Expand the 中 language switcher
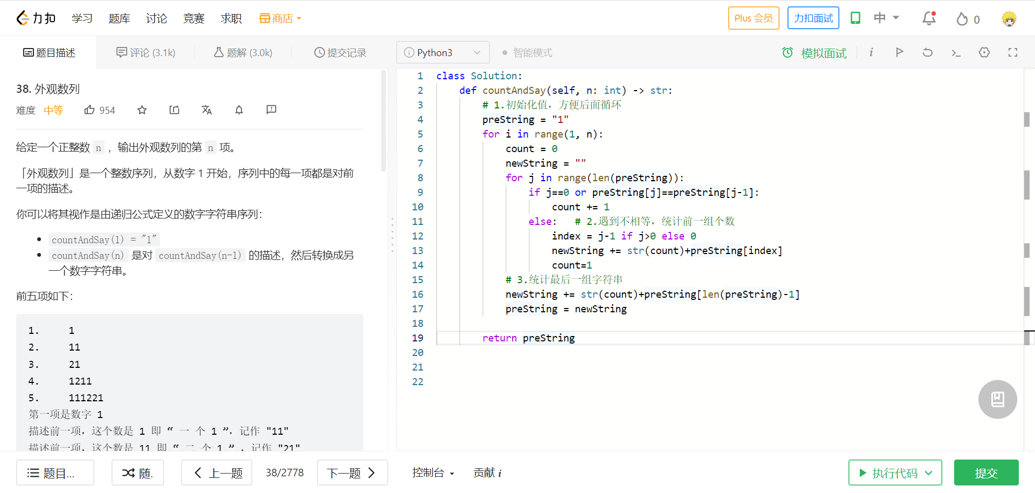This screenshot has height=493, width=1035. click(x=886, y=18)
